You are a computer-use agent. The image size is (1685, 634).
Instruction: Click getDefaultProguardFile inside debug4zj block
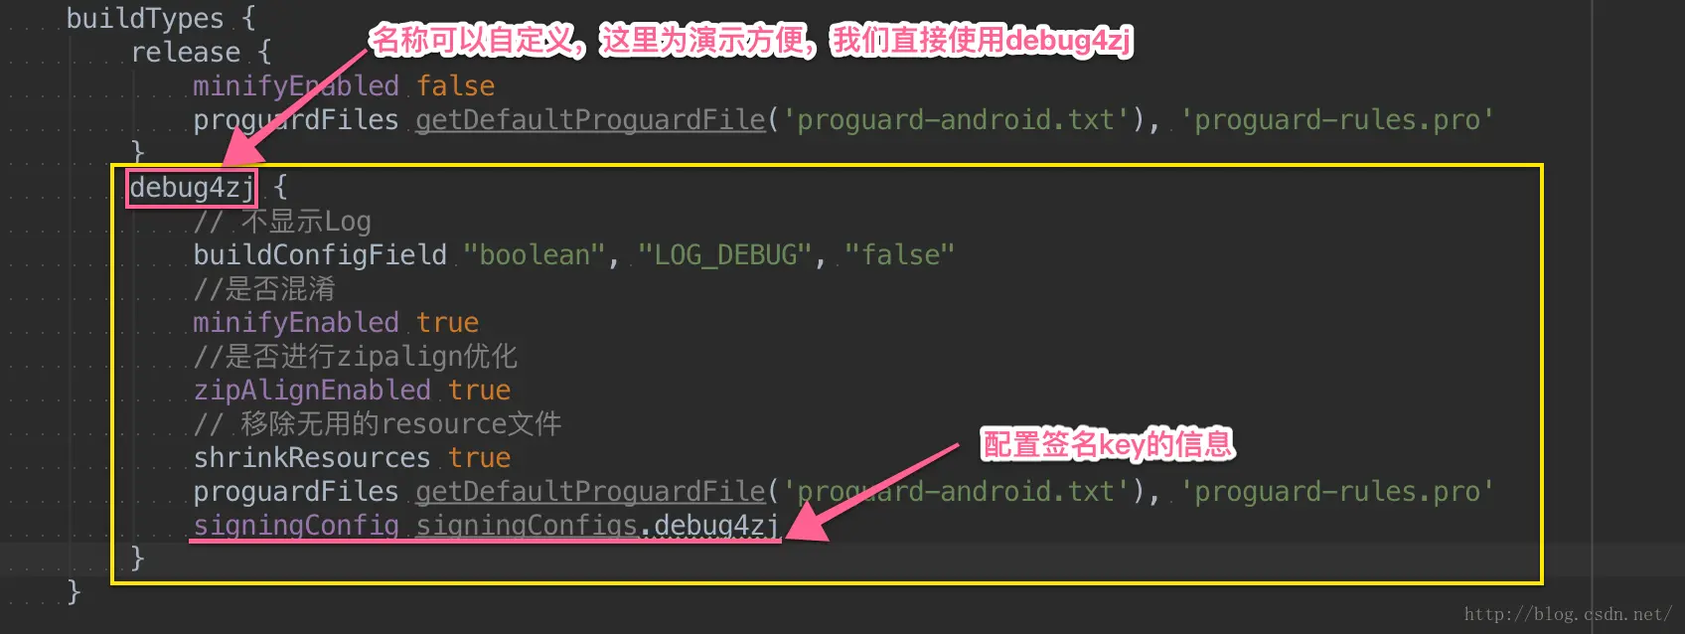(x=591, y=492)
